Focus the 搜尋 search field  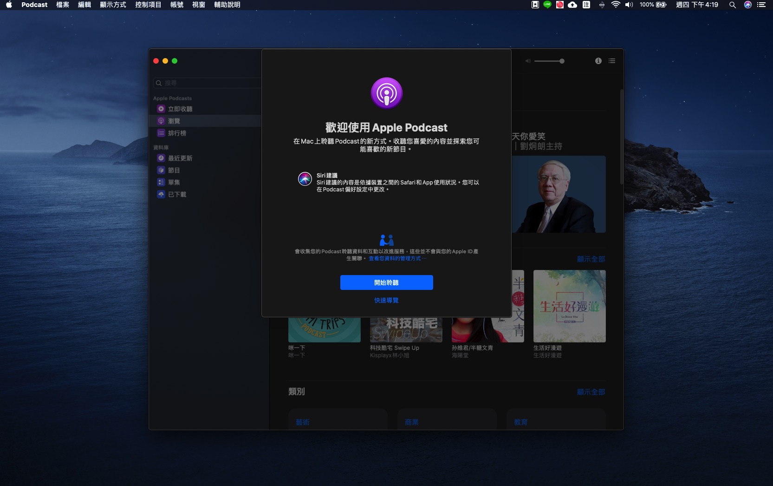pos(208,83)
